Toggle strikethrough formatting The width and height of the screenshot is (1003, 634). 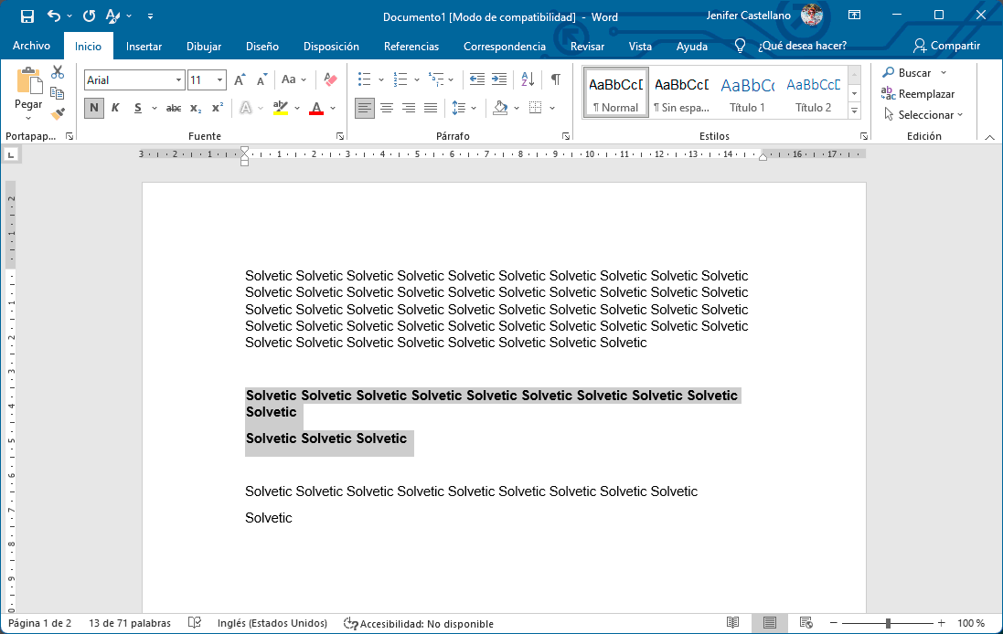coord(174,108)
